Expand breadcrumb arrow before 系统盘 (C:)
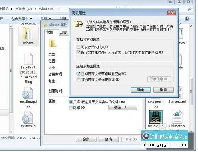198x152 pixels. pyautogui.click(x=12, y=9)
